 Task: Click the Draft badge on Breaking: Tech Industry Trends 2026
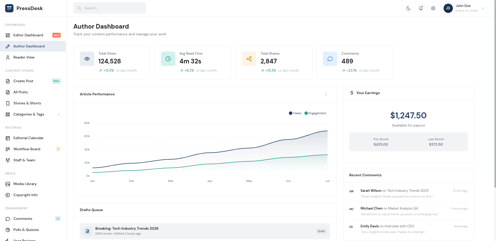coord(321,231)
